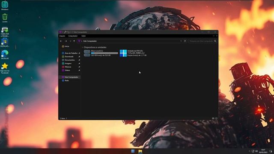Show hidden tray icons chevron

coord(249,151)
